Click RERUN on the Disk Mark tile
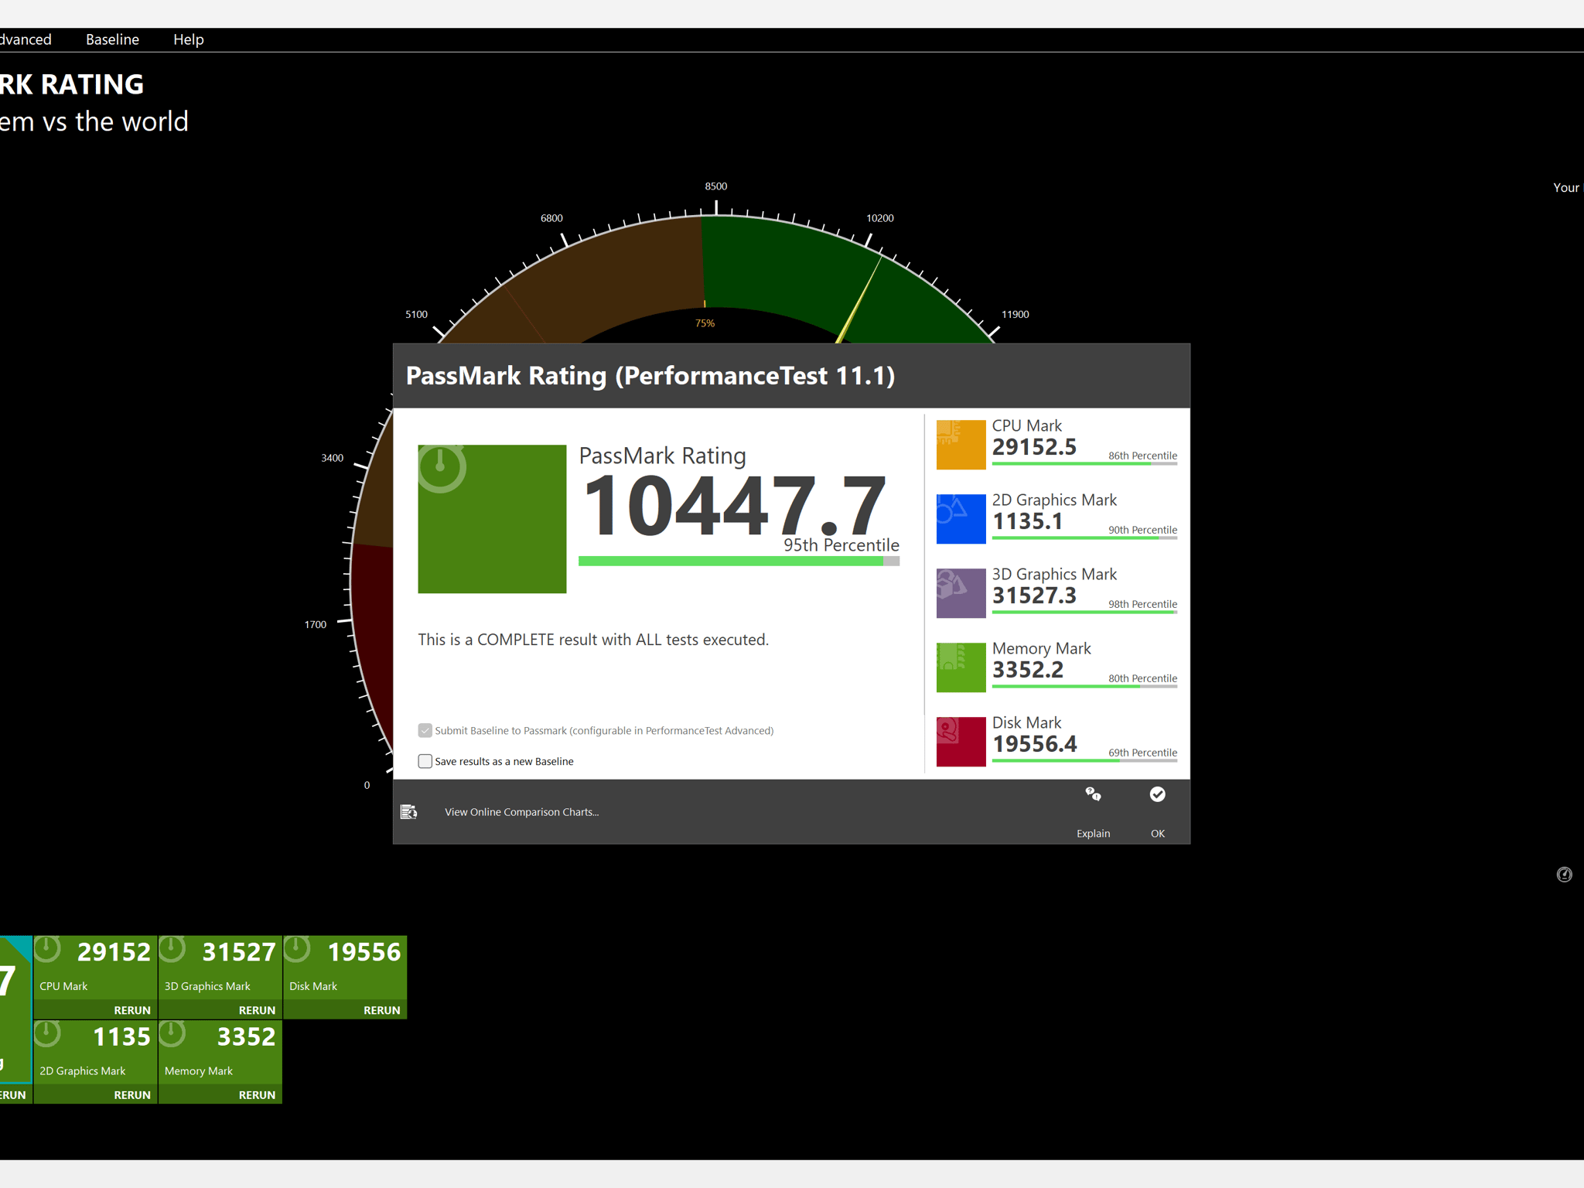Screen dimensions: 1584x1188 381,1010
